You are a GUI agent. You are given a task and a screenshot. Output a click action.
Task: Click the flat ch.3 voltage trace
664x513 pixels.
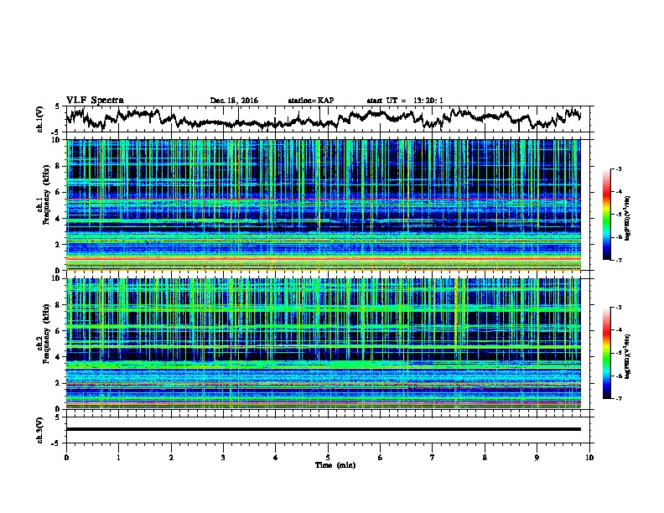pyautogui.click(x=323, y=429)
